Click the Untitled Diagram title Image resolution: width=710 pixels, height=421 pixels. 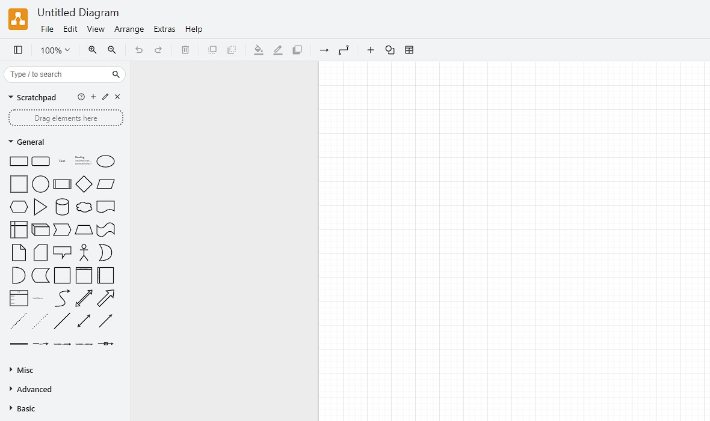(78, 13)
